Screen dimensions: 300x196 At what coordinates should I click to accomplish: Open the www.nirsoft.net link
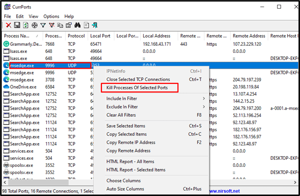pos(224,191)
